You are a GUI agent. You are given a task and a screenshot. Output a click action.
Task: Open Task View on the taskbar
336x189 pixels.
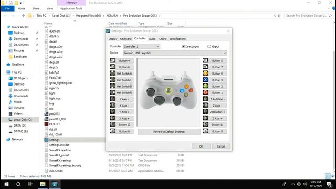point(30,184)
